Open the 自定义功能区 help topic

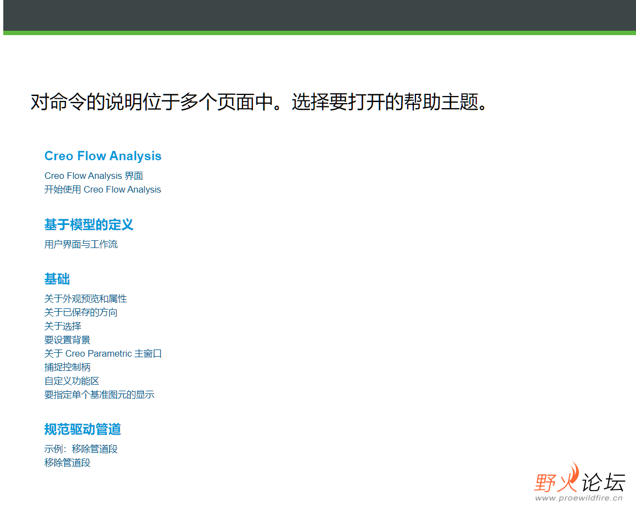tap(72, 381)
